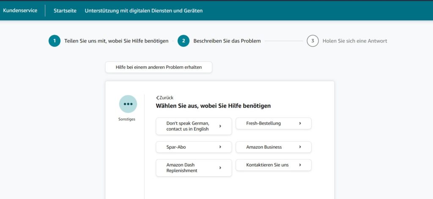Screen dimensions: 433x199
Task: Click 'Holen Sie sich eine Antwort' step text
Action: (355, 41)
